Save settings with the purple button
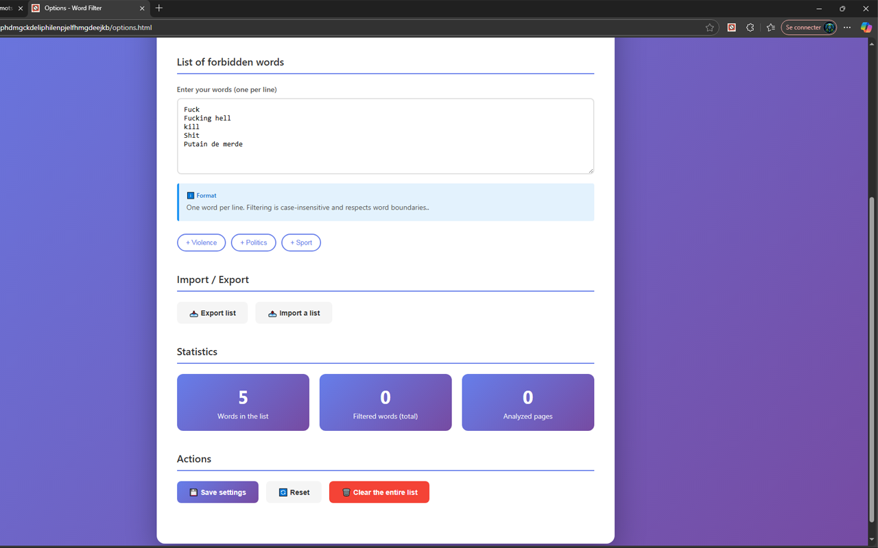 [217, 493]
